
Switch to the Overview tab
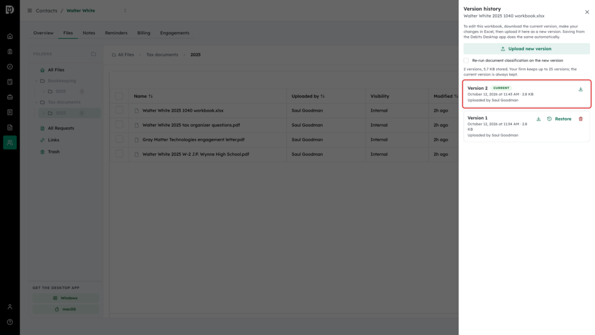click(x=43, y=33)
